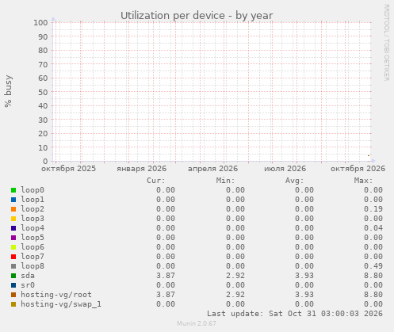Select the loop6 legend label
The height and width of the screenshot is (332, 394).
coord(33,247)
